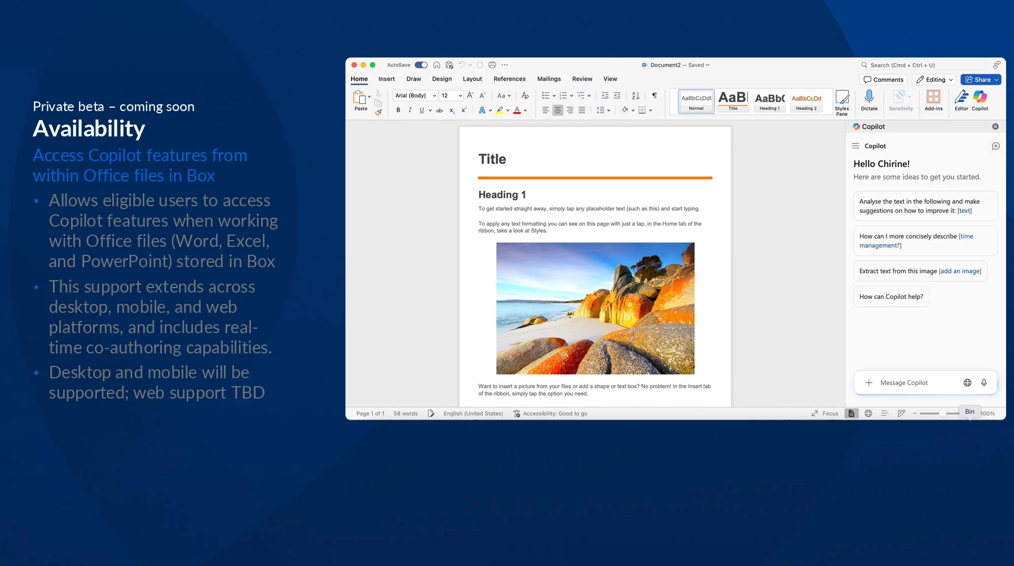The image size is (1014, 566).
Task: Open the Styles Pane
Action: [x=842, y=103]
